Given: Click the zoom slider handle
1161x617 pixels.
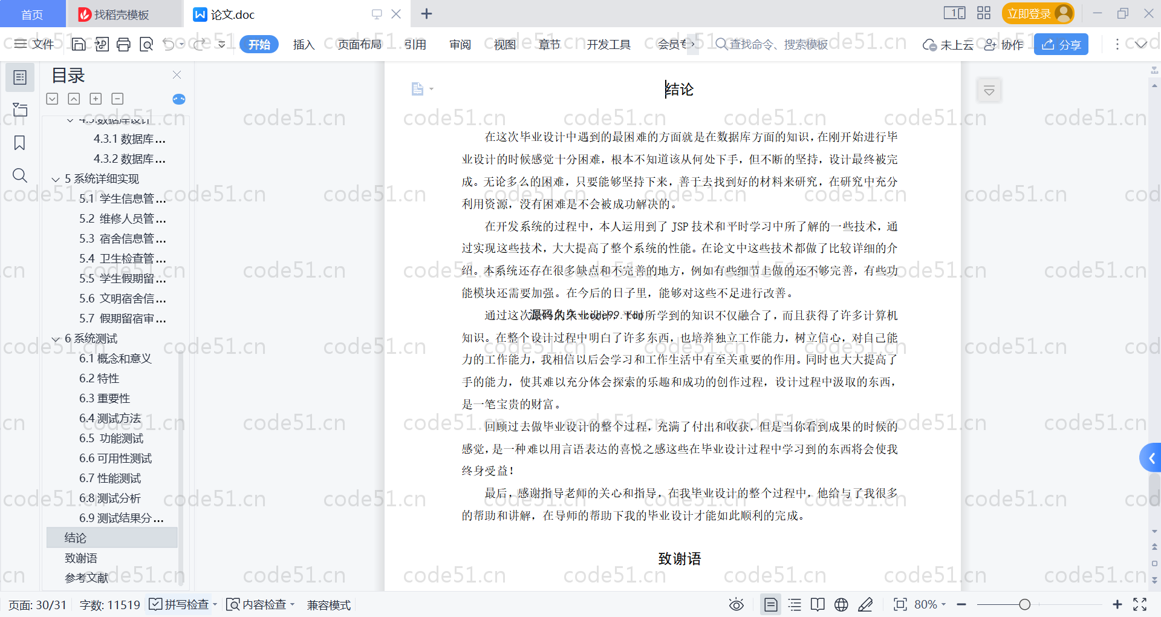Looking at the screenshot, I should point(1024,604).
